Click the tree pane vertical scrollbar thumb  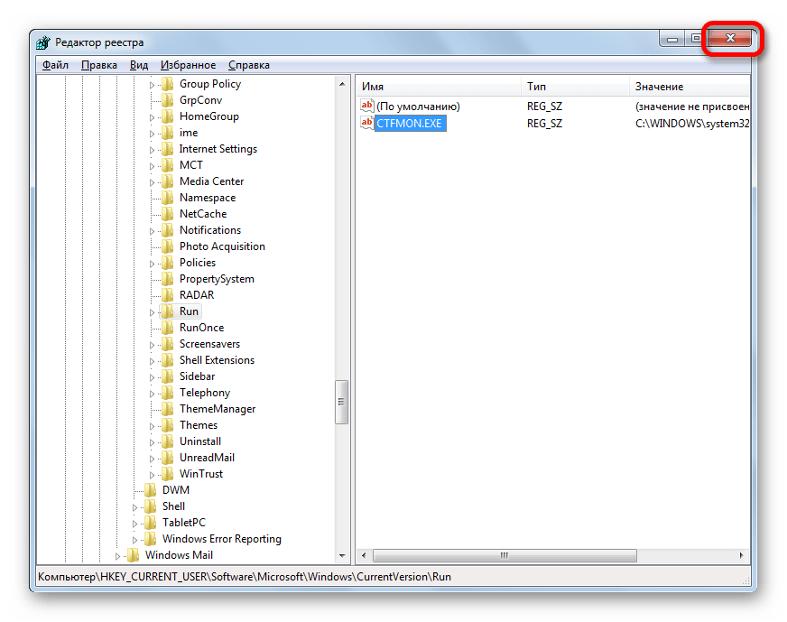[x=342, y=402]
